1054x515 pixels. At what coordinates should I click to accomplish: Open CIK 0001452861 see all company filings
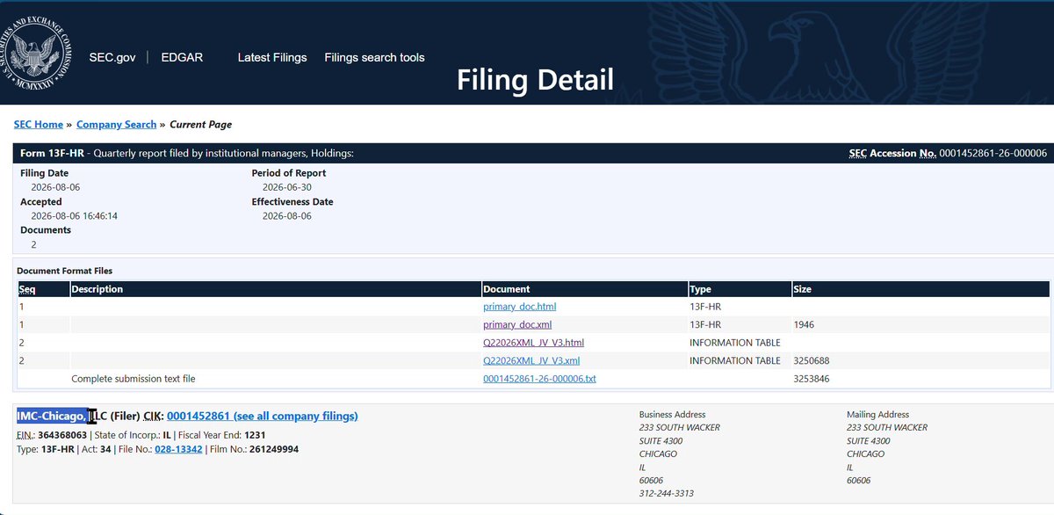point(262,416)
